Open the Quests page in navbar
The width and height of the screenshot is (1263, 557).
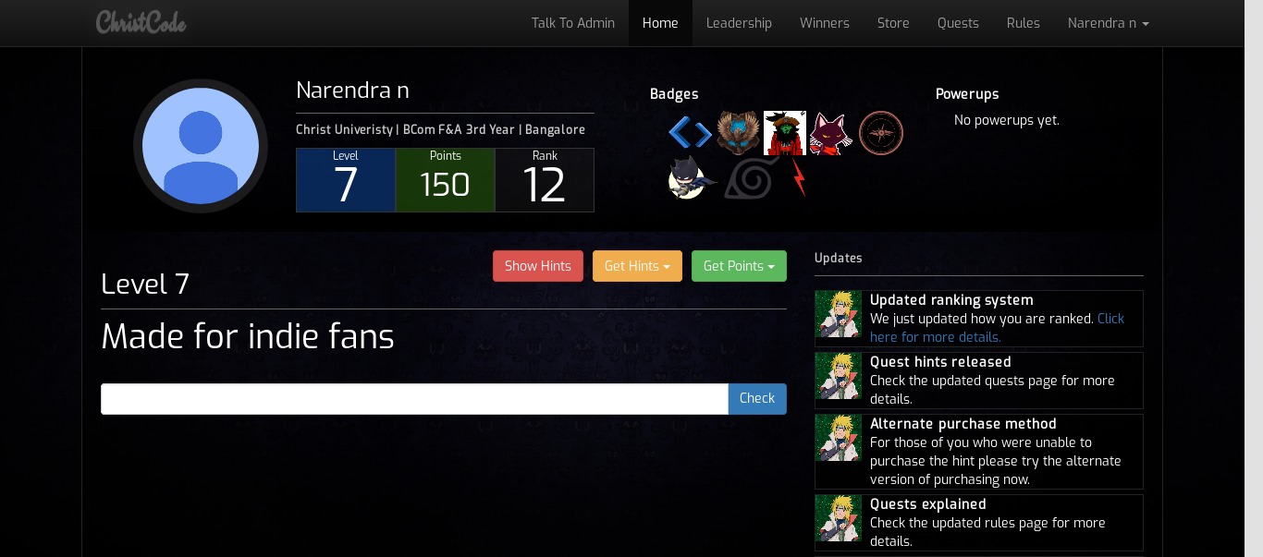958,23
